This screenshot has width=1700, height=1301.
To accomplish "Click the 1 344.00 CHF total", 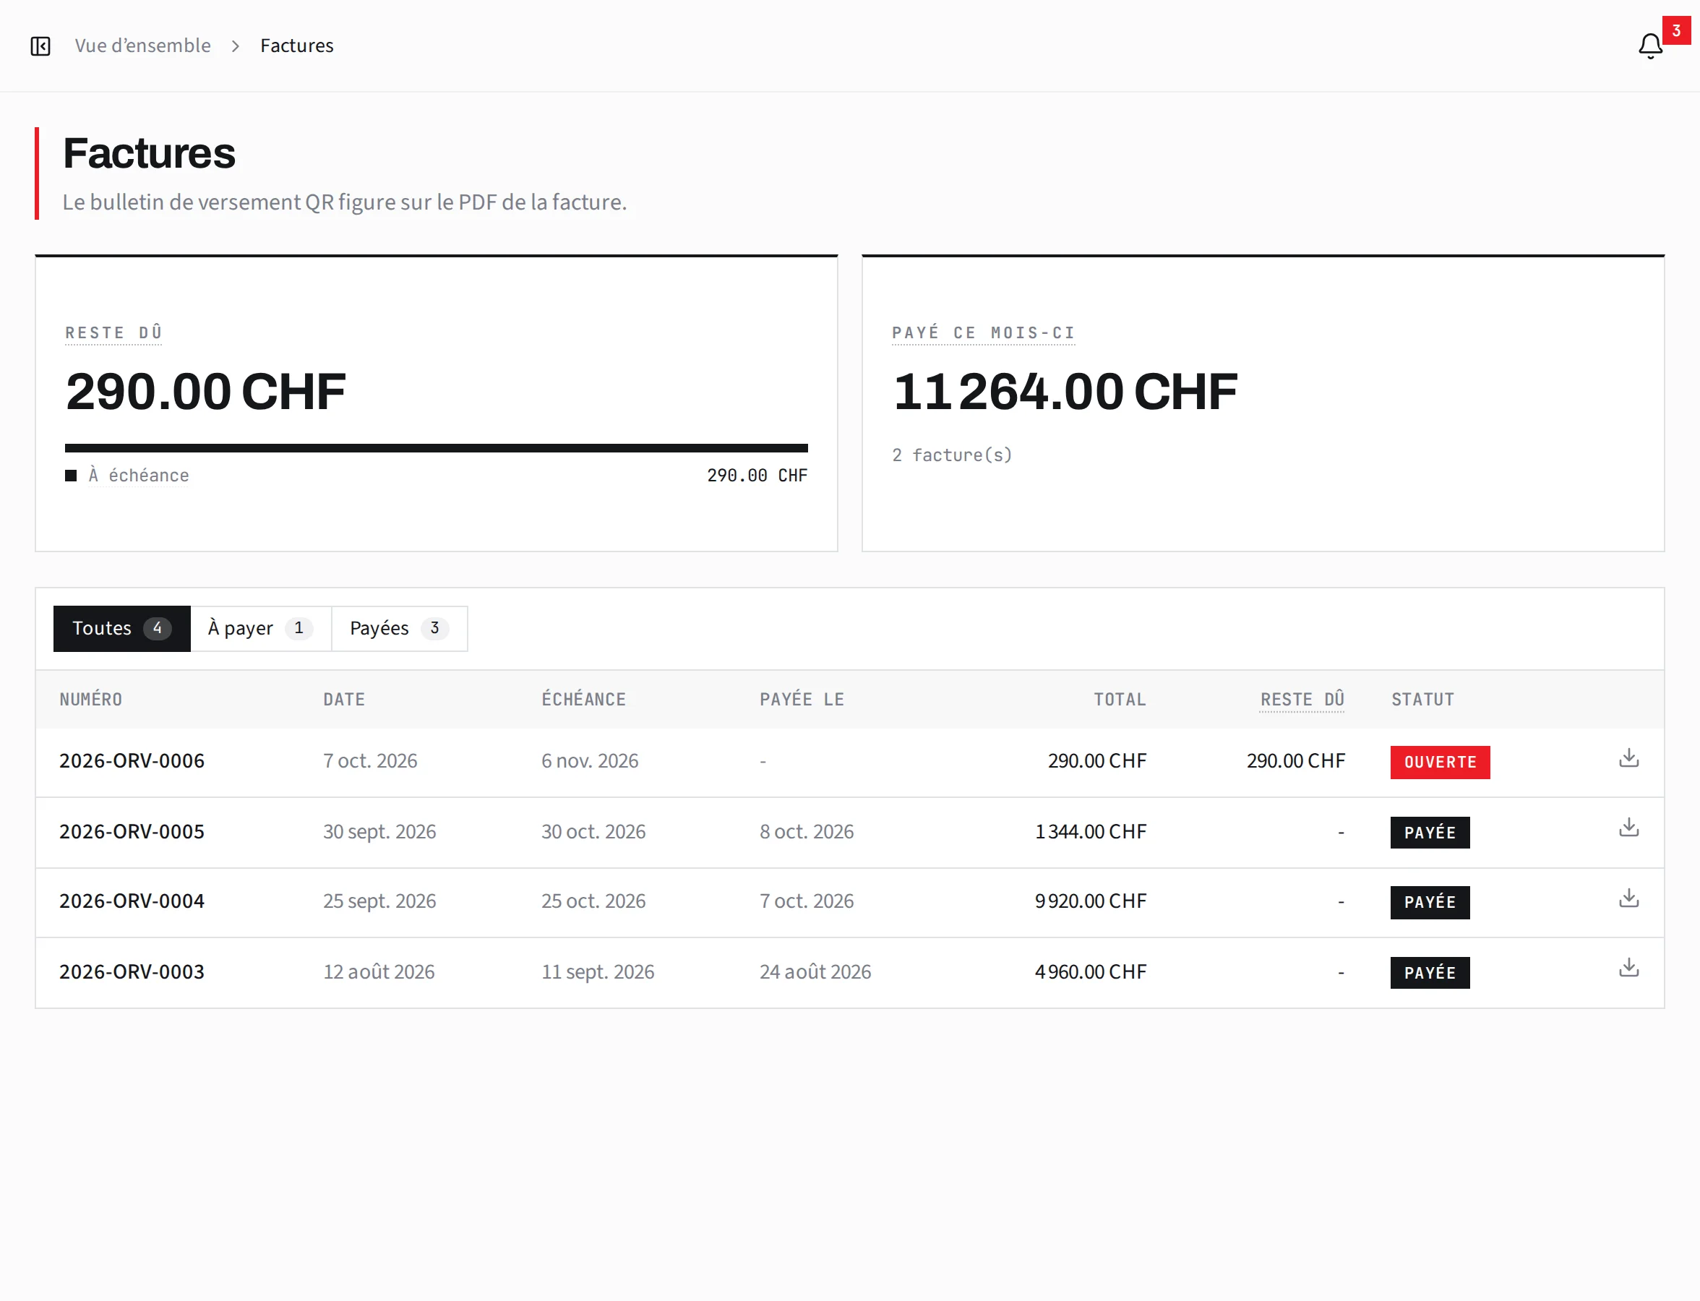I will [1091, 831].
